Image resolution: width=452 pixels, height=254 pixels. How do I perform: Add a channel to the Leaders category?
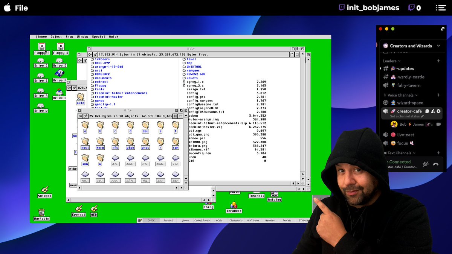click(x=438, y=61)
